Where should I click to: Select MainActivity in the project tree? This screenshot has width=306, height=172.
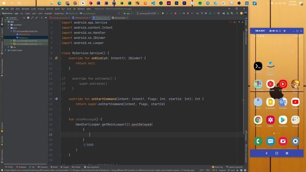tap(23, 34)
